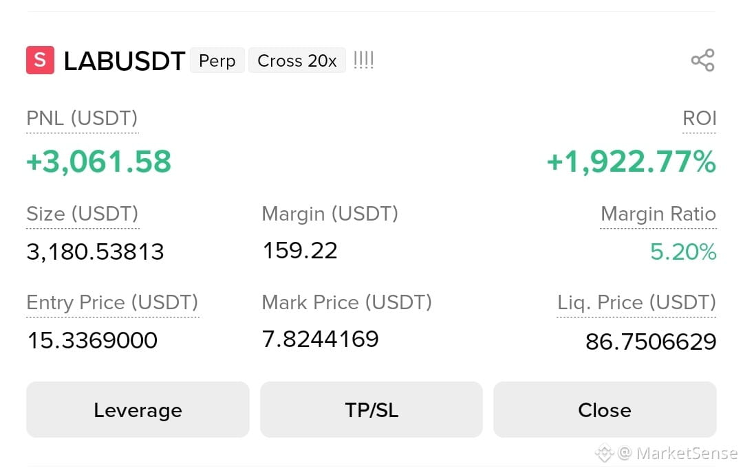Tap the Cross 20x margin mode tag

(x=297, y=60)
